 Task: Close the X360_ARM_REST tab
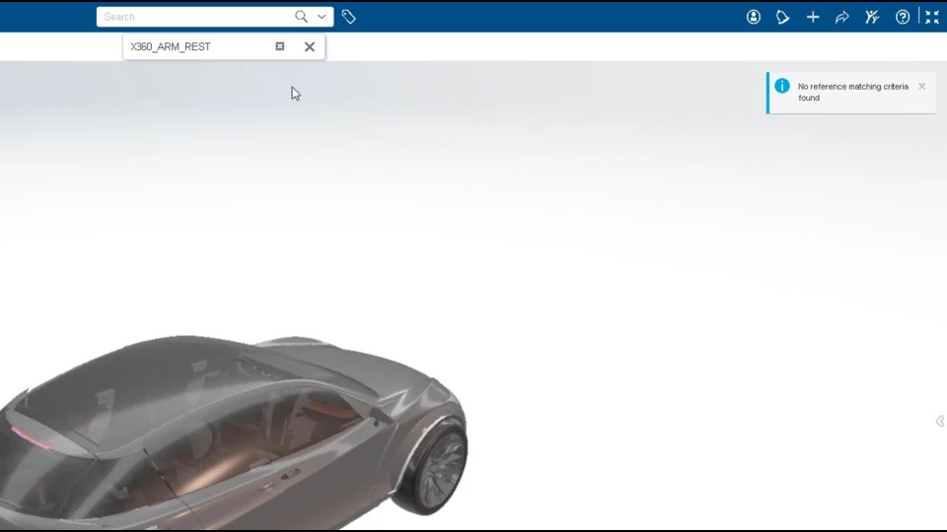[309, 46]
